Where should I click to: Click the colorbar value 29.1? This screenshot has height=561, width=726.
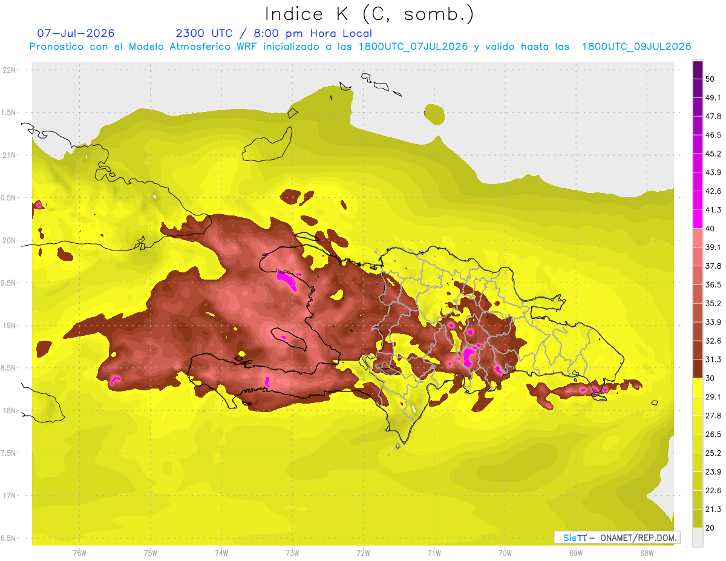[x=713, y=397]
